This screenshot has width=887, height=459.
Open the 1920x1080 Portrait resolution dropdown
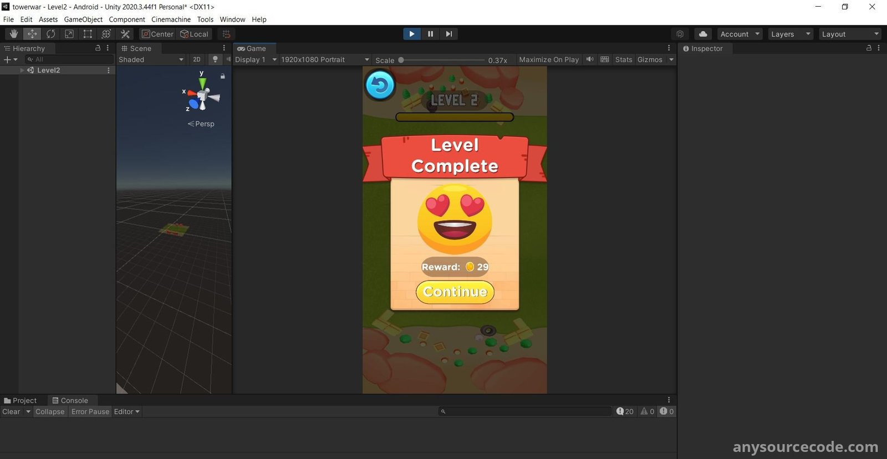325,59
